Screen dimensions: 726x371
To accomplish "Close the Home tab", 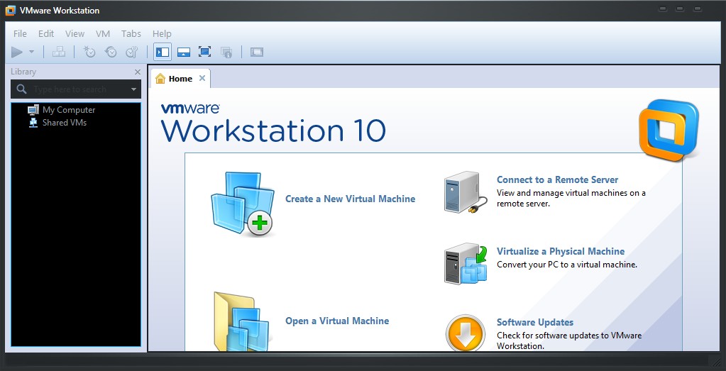I will click(202, 78).
